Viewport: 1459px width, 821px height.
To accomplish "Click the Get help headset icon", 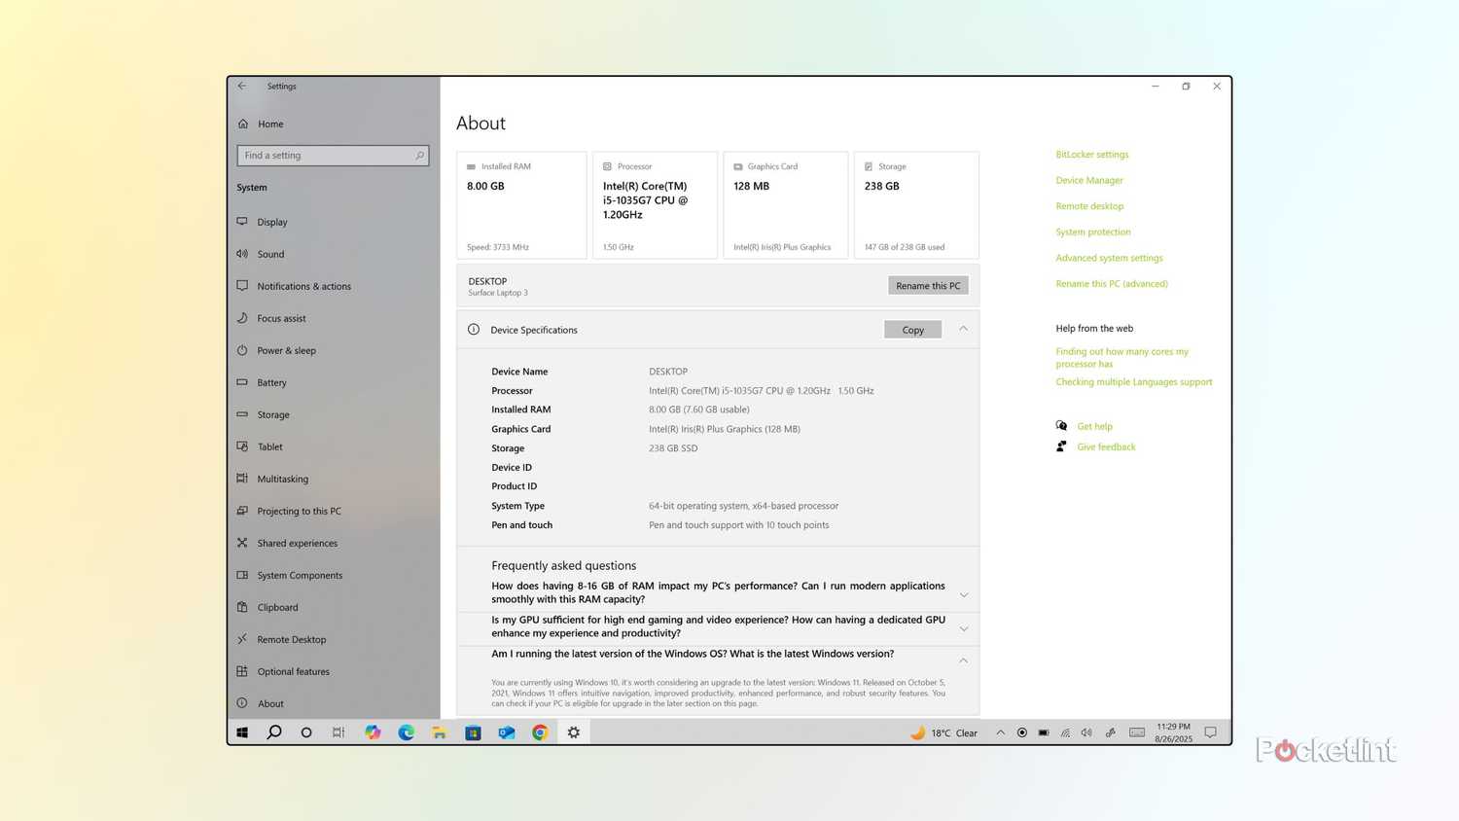I will 1061,426.
